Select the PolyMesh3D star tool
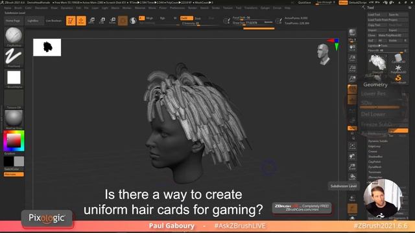415x233 pixels. (398, 69)
